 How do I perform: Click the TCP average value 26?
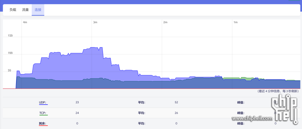point(176,113)
